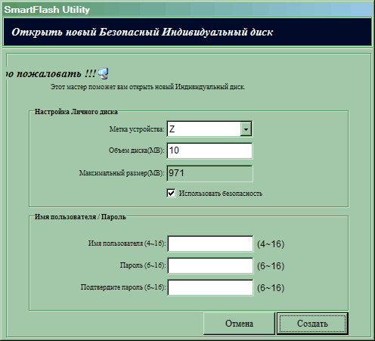Toggle the Использовать безопасность checkbox
375x341 pixels.
tap(171, 194)
